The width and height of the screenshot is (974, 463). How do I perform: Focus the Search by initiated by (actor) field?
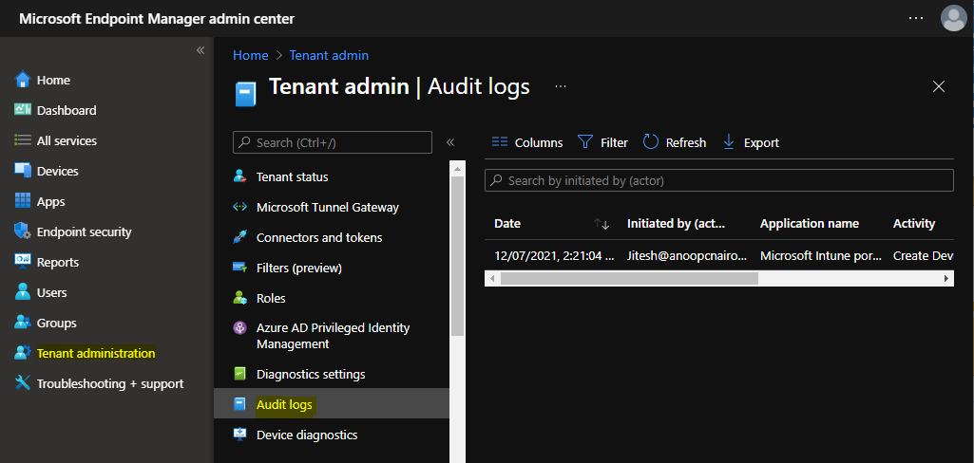[x=718, y=180]
